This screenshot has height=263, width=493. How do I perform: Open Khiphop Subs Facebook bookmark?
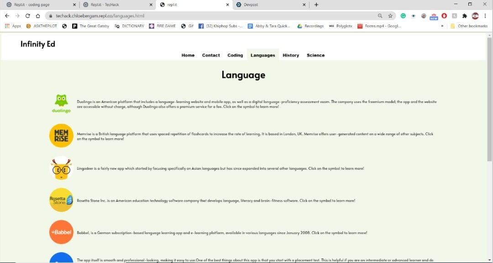(221, 26)
